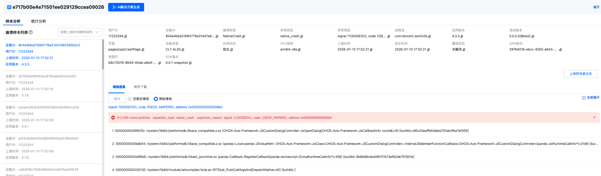Copy CPU架构 arm64-v8a value
Image resolution: width=601 pixels, height=176 pixels.
pyautogui.click(x=299, y=50)
